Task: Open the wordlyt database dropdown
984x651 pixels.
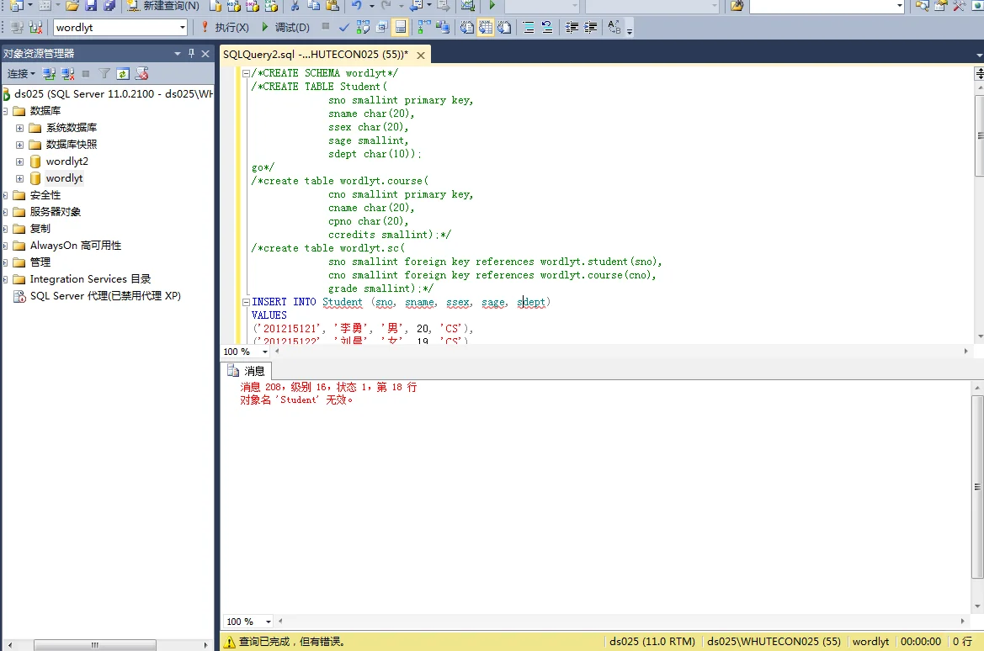Action: point(182,28)
